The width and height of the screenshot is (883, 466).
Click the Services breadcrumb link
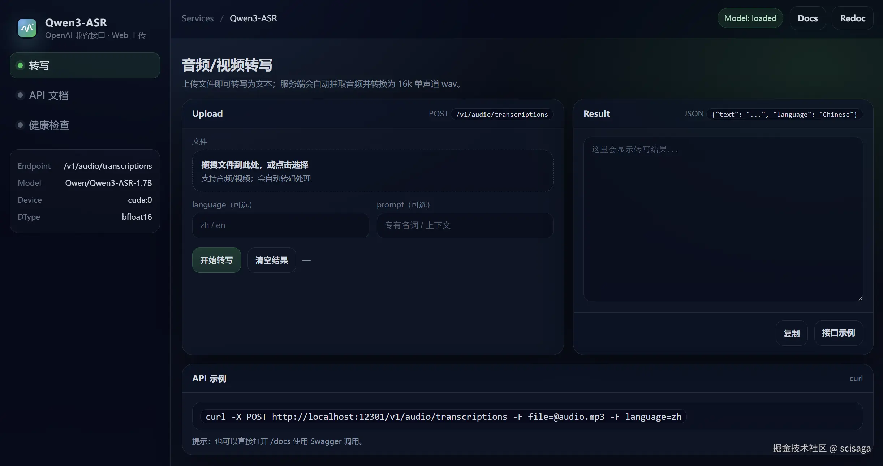[x=197, y=18]
